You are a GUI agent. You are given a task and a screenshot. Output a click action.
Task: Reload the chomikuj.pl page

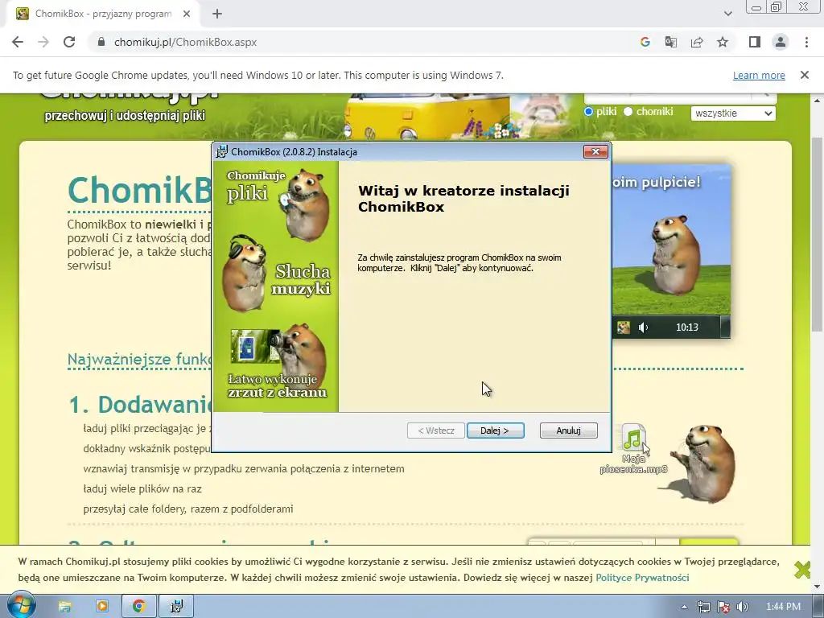69,42
